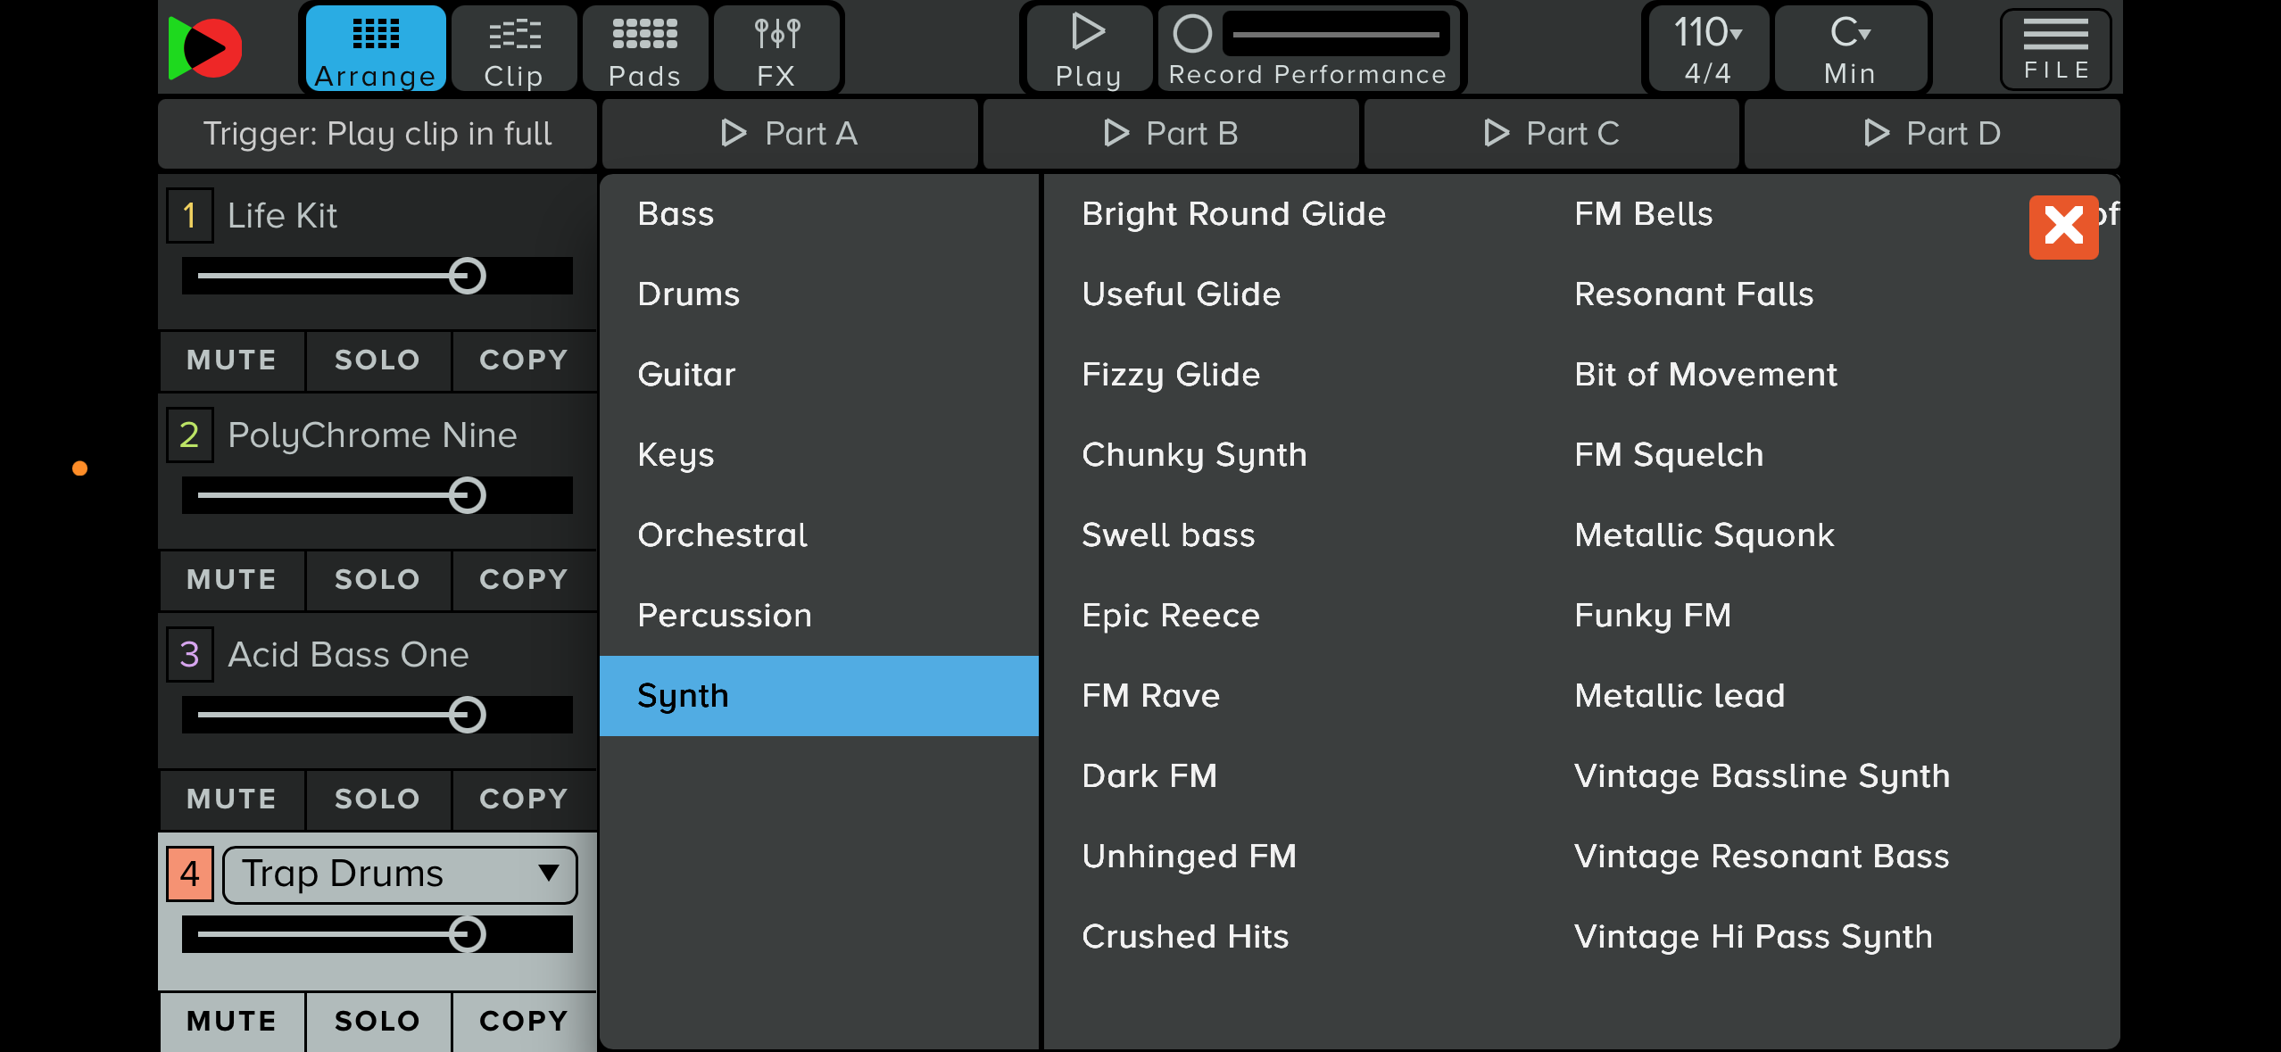Screen dimensions: 2281x1052
Task: Start Record Performance
Action: pyautogui.click(x=1308, y=48)
